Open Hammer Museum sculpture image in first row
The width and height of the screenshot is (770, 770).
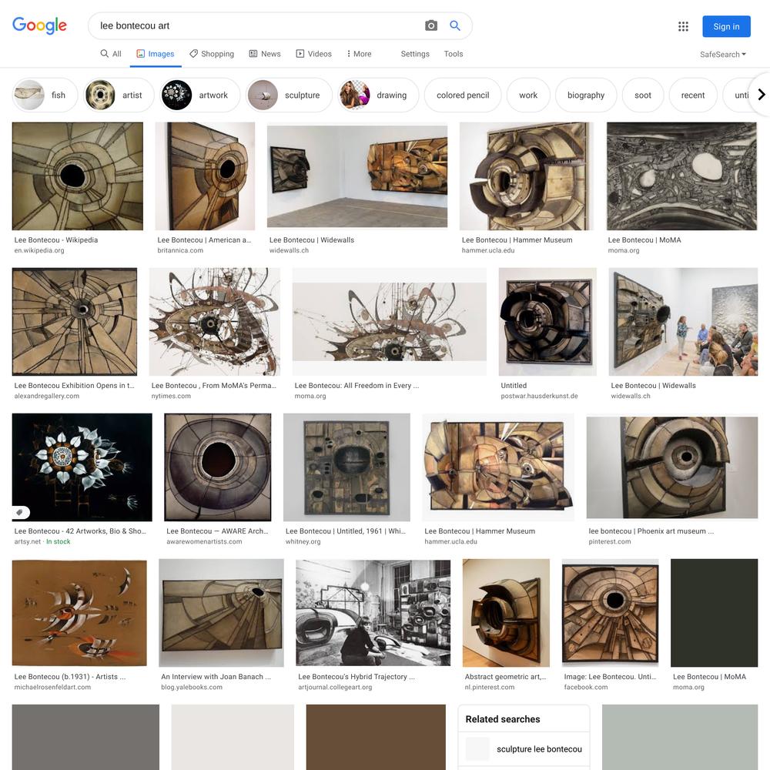tap(527, 176)
